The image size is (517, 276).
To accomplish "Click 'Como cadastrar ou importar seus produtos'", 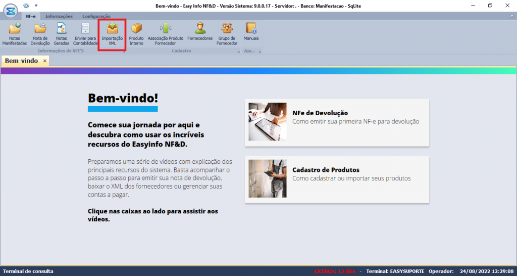I will (351, 178).
